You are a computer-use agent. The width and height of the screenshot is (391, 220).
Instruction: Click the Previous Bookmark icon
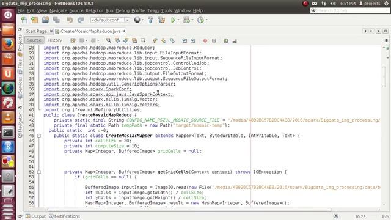155,40
